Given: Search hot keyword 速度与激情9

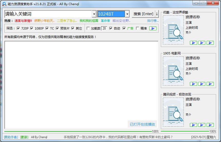Looking at the screenshot, I should point(23,21).
